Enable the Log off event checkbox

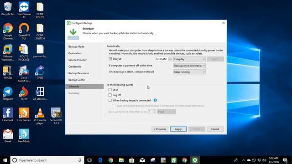pyautogui.click(x=110, y=95)
